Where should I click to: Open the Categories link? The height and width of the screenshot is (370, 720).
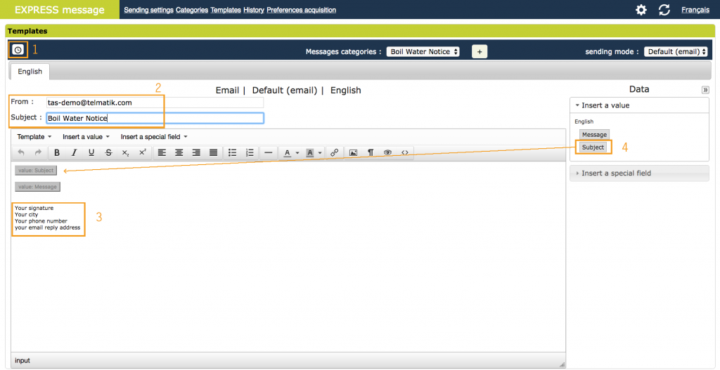(x=192, y=10)
